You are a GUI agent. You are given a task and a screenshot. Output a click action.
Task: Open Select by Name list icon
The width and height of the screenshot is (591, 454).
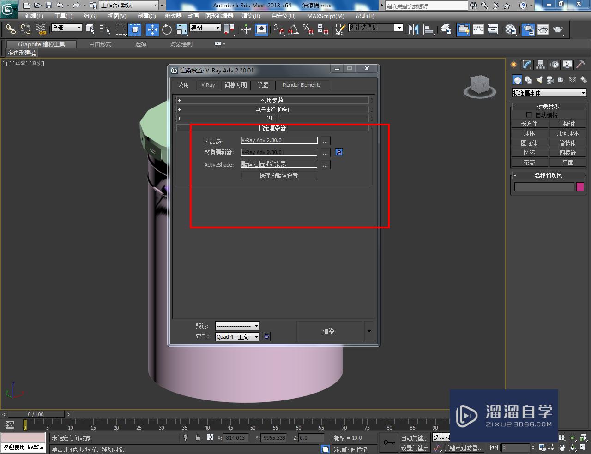(105, 30)
